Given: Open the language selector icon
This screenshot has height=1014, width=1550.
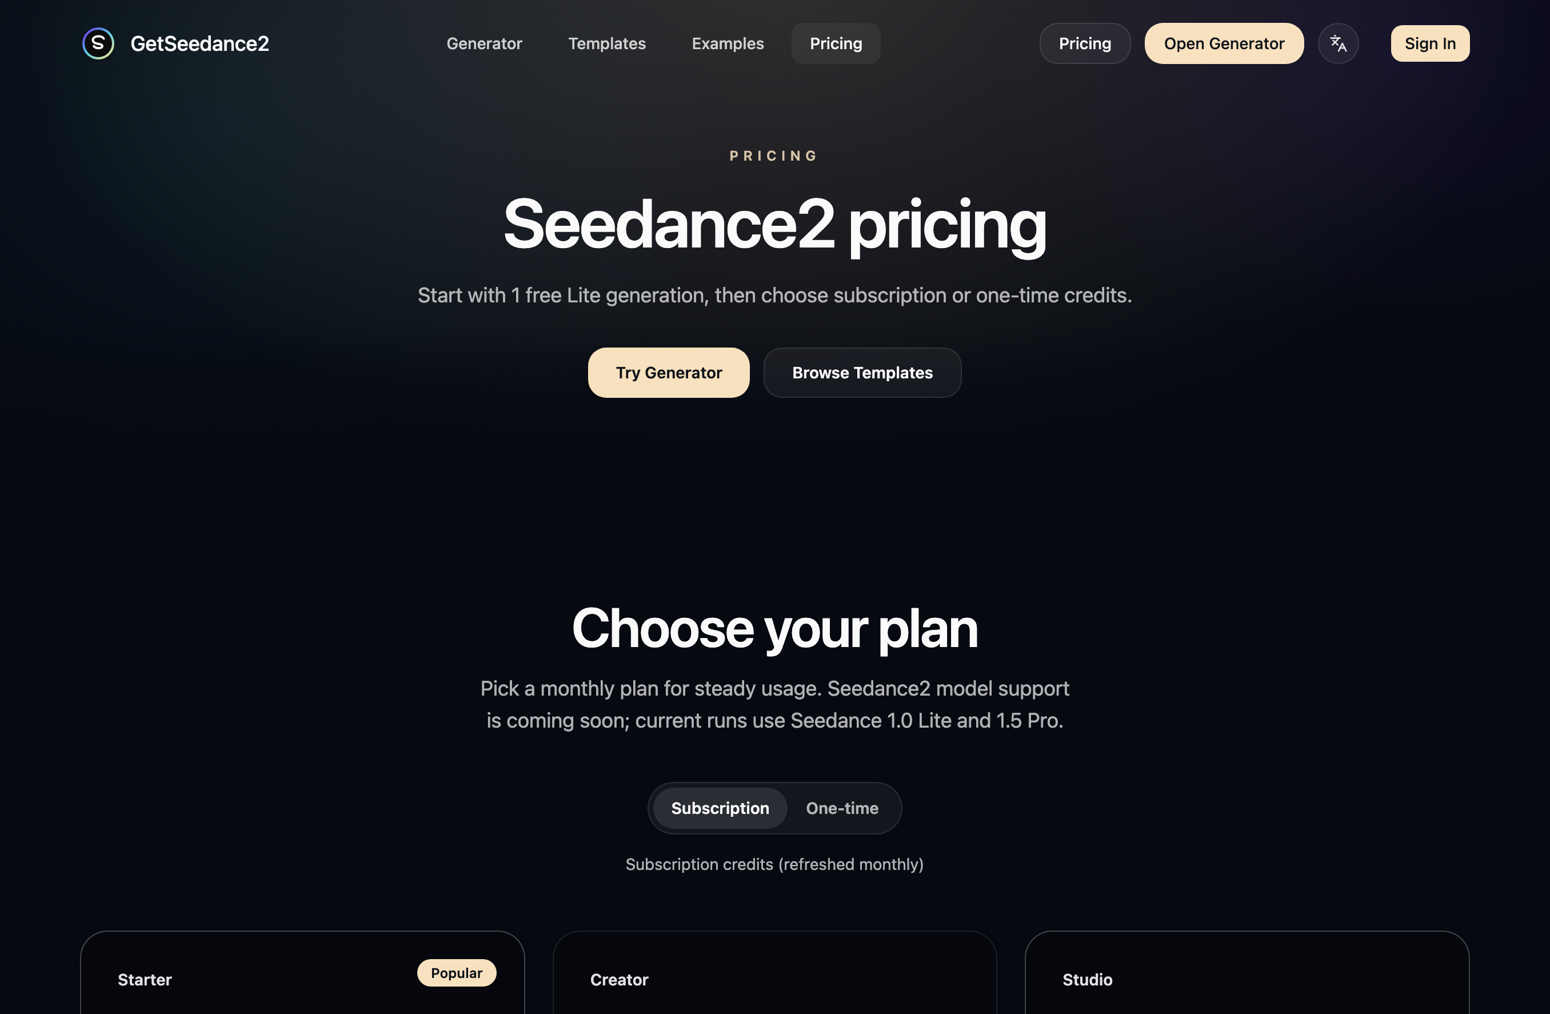Looking at the screenshot, I should (x=1339, y=43).
